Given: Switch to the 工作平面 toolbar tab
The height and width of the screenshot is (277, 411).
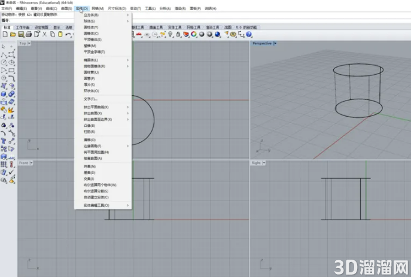Looking at the screenshot, I should (23, 28).
